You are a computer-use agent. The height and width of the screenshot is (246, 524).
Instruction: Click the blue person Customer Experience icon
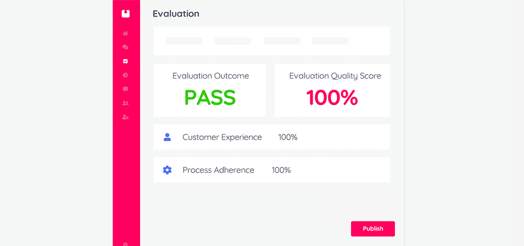click(167, 137)
